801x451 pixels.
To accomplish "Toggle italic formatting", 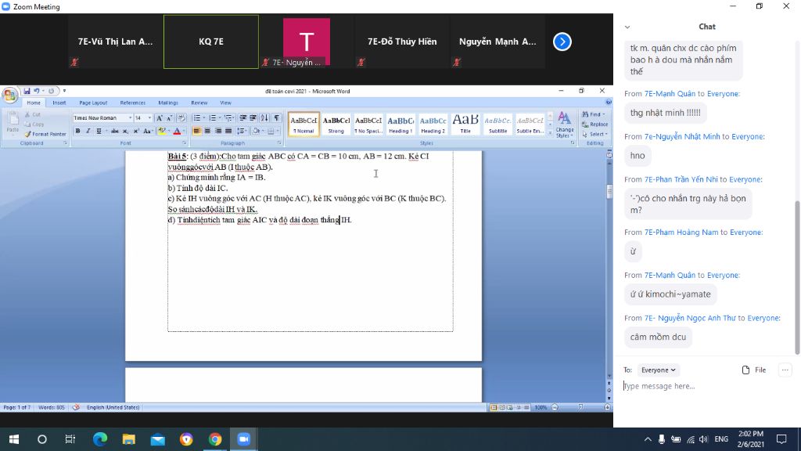I will tap(88, 132).
